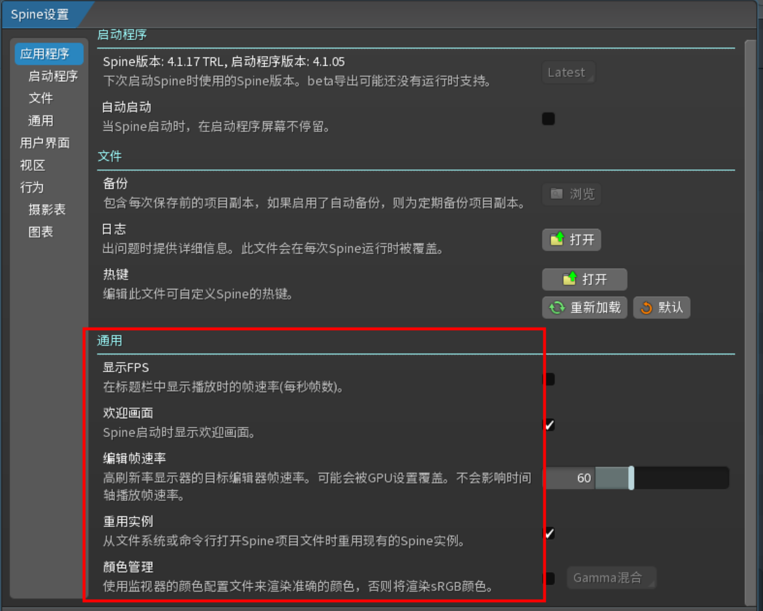Open 摄影表 settings in sidebar
The image size is (763, 611).
pos(47,209)
